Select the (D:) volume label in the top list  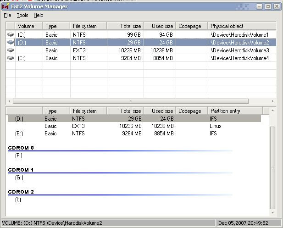22,43
